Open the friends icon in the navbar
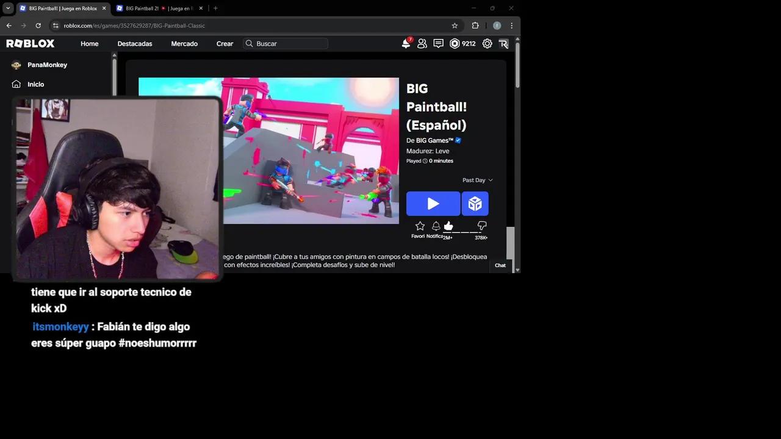Screen dimensions: 781x439 422,43
